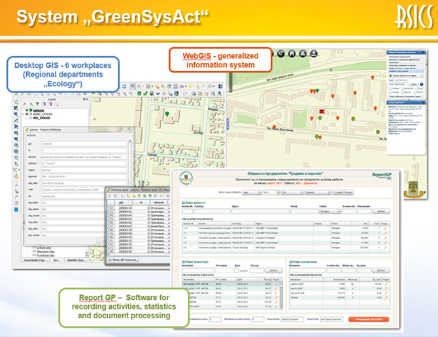
Task: Click the ReportGP logo in form header
Action: (382, 175)
